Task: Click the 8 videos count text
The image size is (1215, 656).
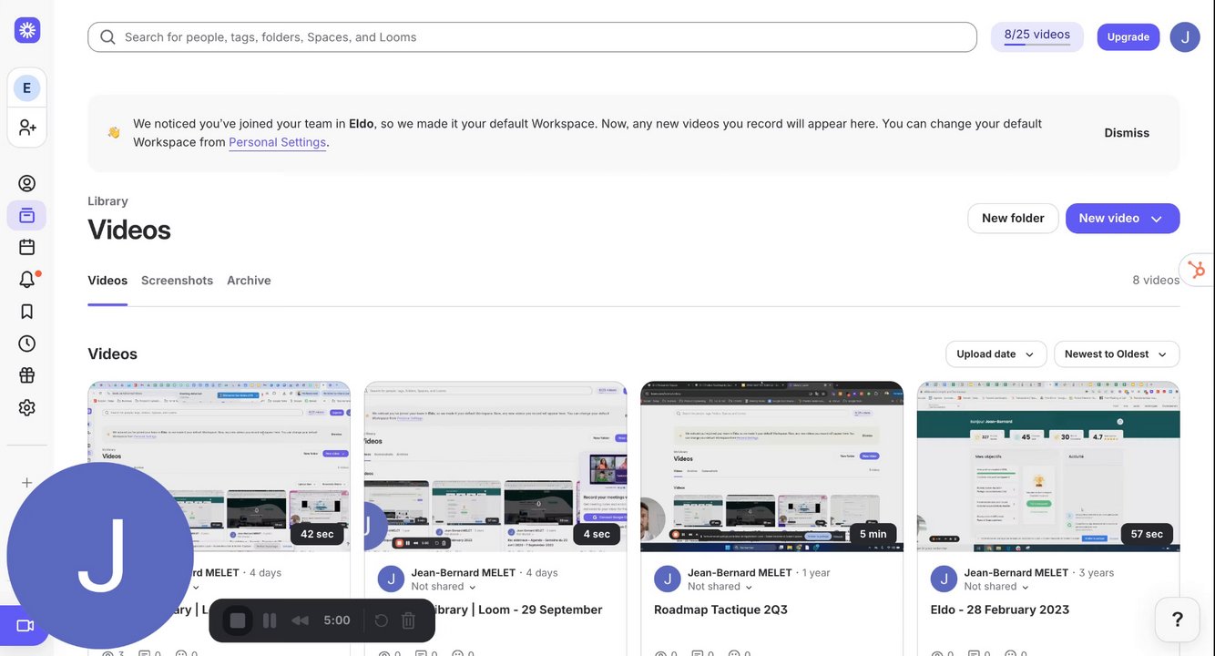Action: click(1156, 281)
